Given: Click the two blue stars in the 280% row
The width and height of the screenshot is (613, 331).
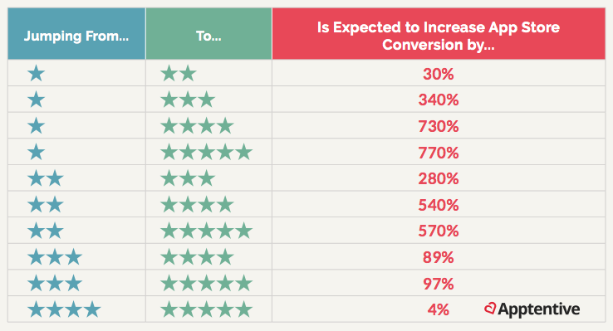Looking at the screenshot, I should click(46, 178).
